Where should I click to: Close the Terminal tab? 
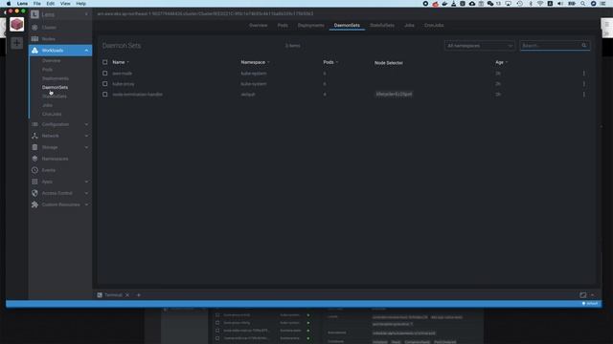click(127, 295)
